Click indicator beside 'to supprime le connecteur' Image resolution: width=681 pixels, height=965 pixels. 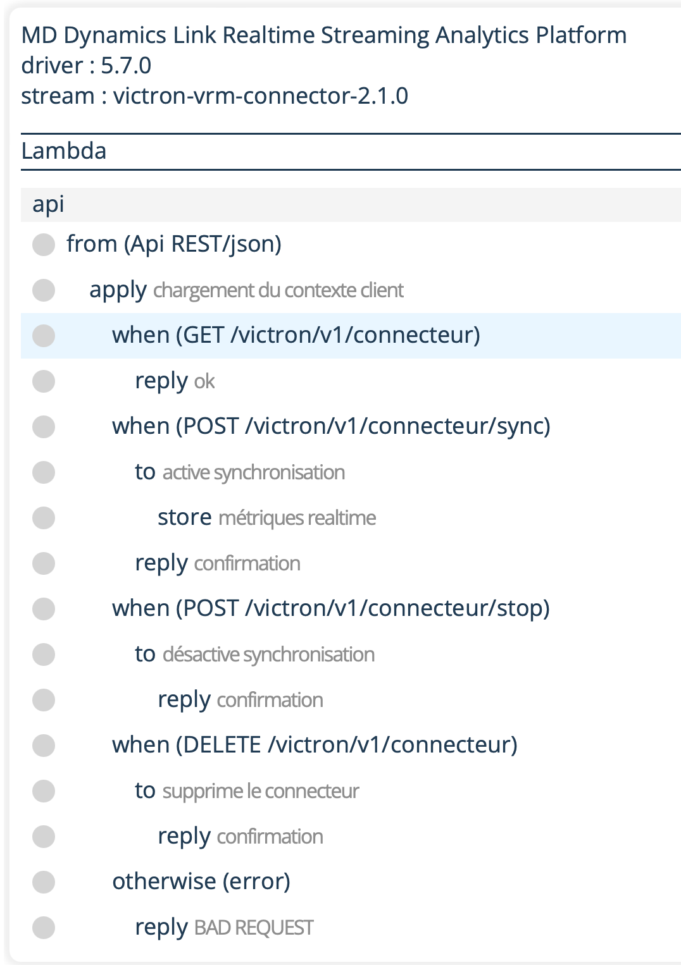tap(44, 791)
